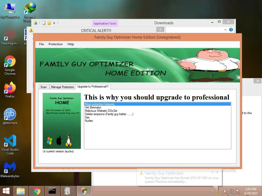Click the Downloads window folder icon

pos(35,23)
